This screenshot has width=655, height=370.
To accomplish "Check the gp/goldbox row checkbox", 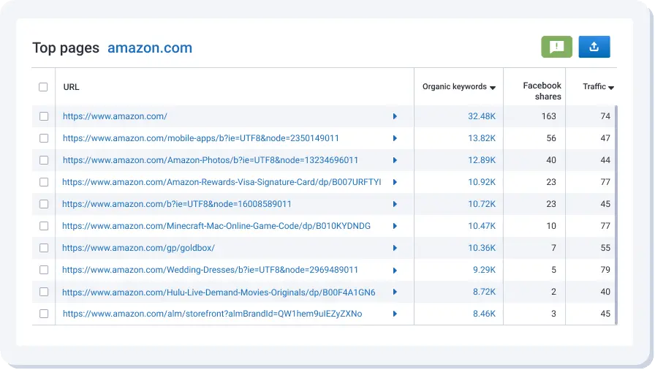I will click(44, 248).
